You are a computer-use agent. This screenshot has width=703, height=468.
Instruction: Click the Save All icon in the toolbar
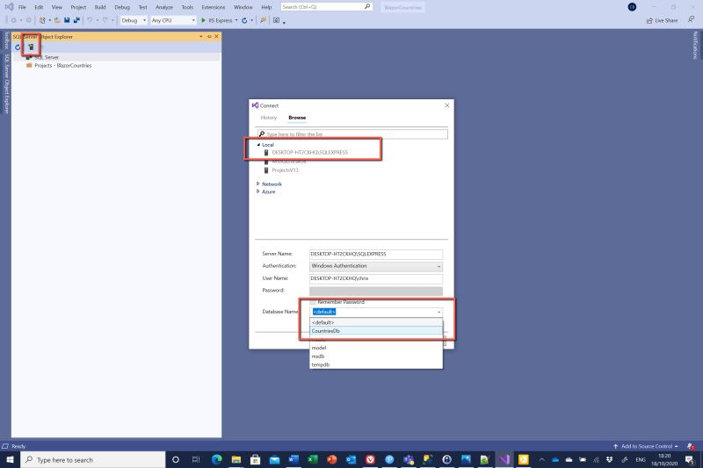click(76, 20)
